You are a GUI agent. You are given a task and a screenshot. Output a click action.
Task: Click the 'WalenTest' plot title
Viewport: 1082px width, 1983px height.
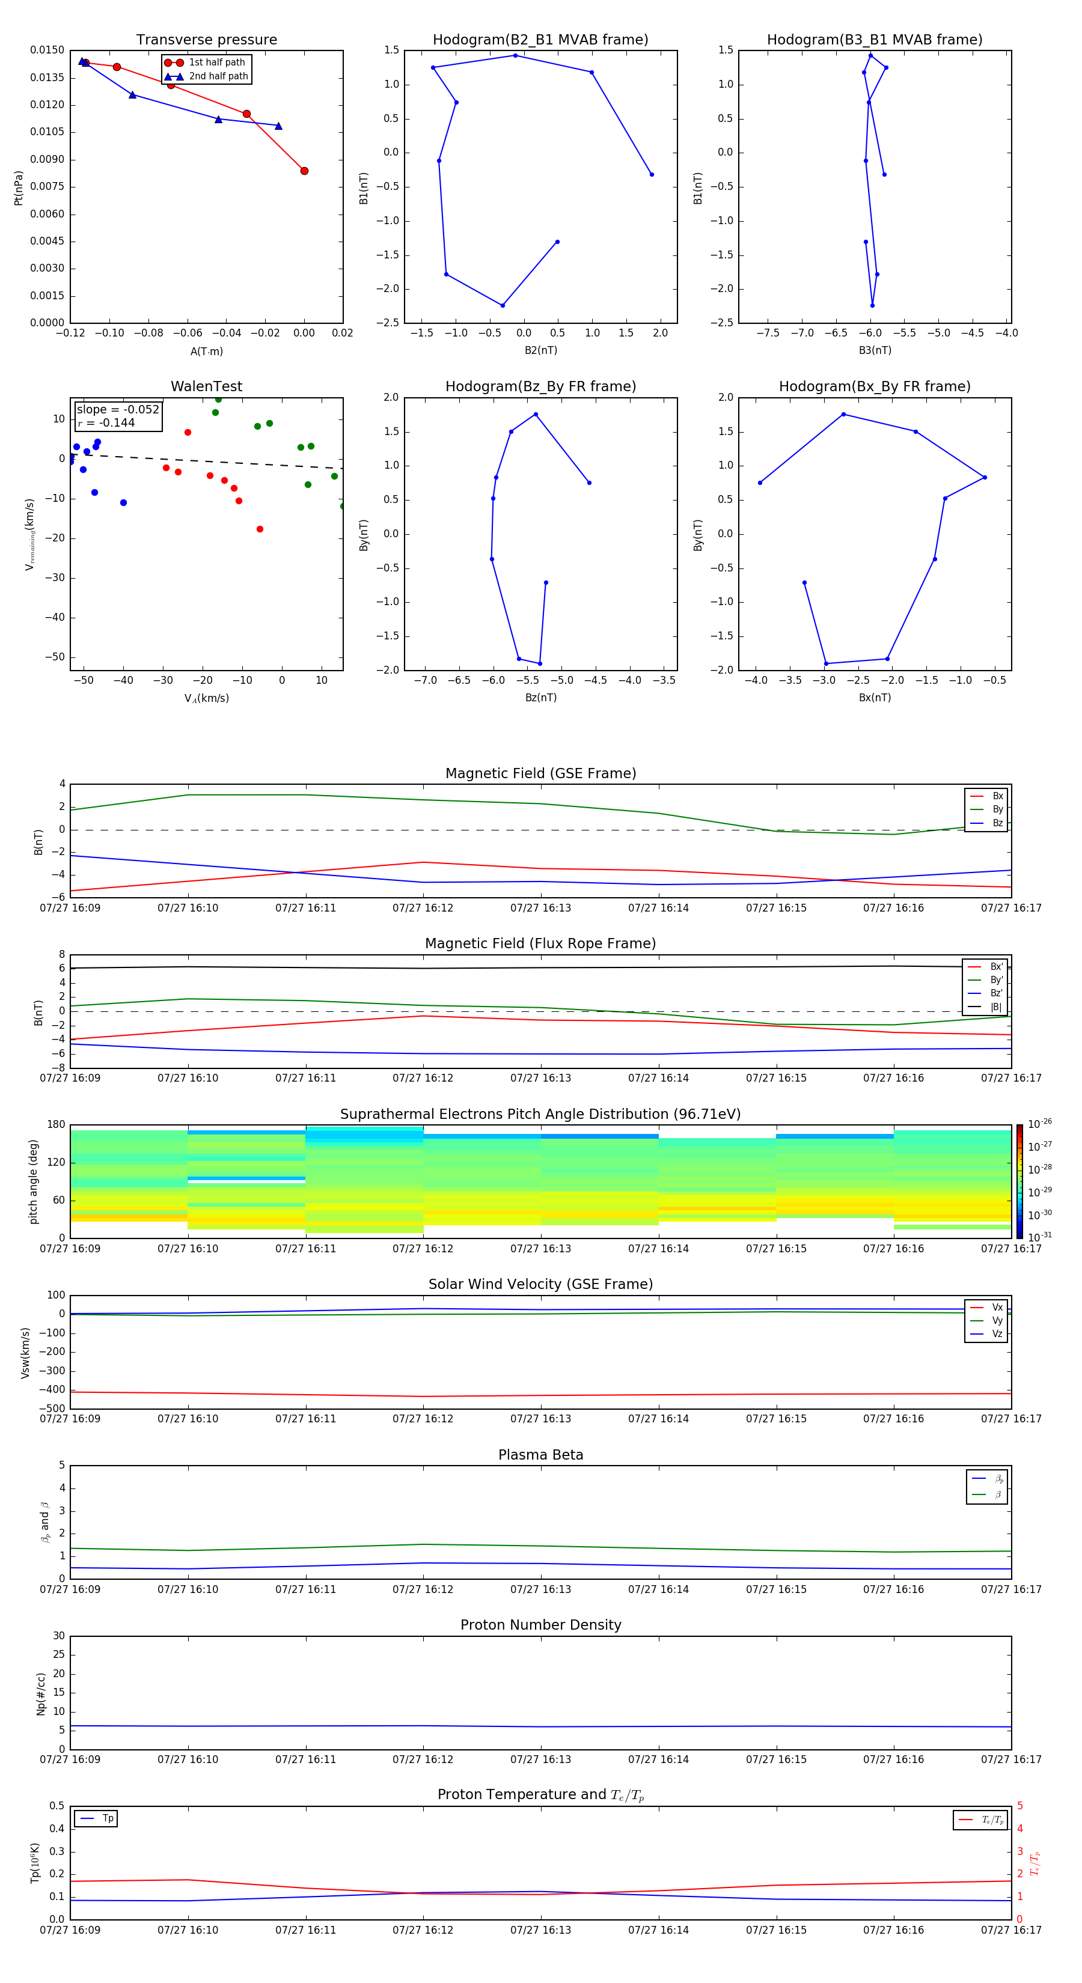point(206,386)
